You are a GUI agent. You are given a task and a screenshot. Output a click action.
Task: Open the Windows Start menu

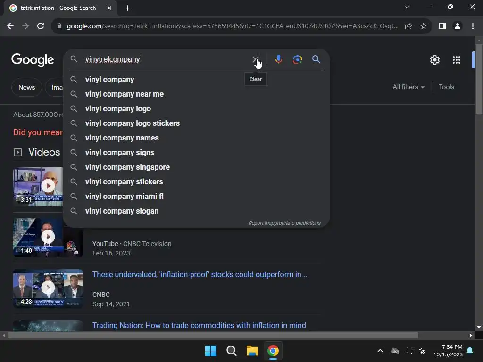coord(211,351)
